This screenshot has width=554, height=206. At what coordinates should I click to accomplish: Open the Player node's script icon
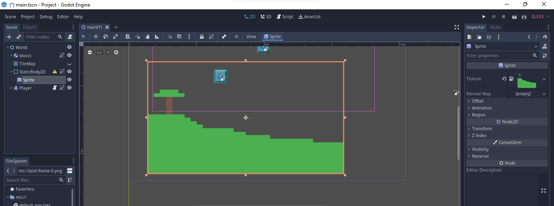tap(55, 88)
